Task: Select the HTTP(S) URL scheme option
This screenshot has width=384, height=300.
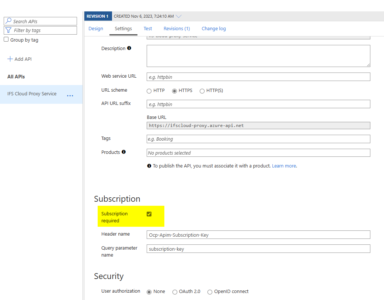Action: (x=202, y=91)
